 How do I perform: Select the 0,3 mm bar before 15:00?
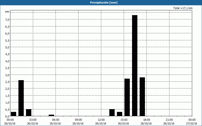pos(119,114)
